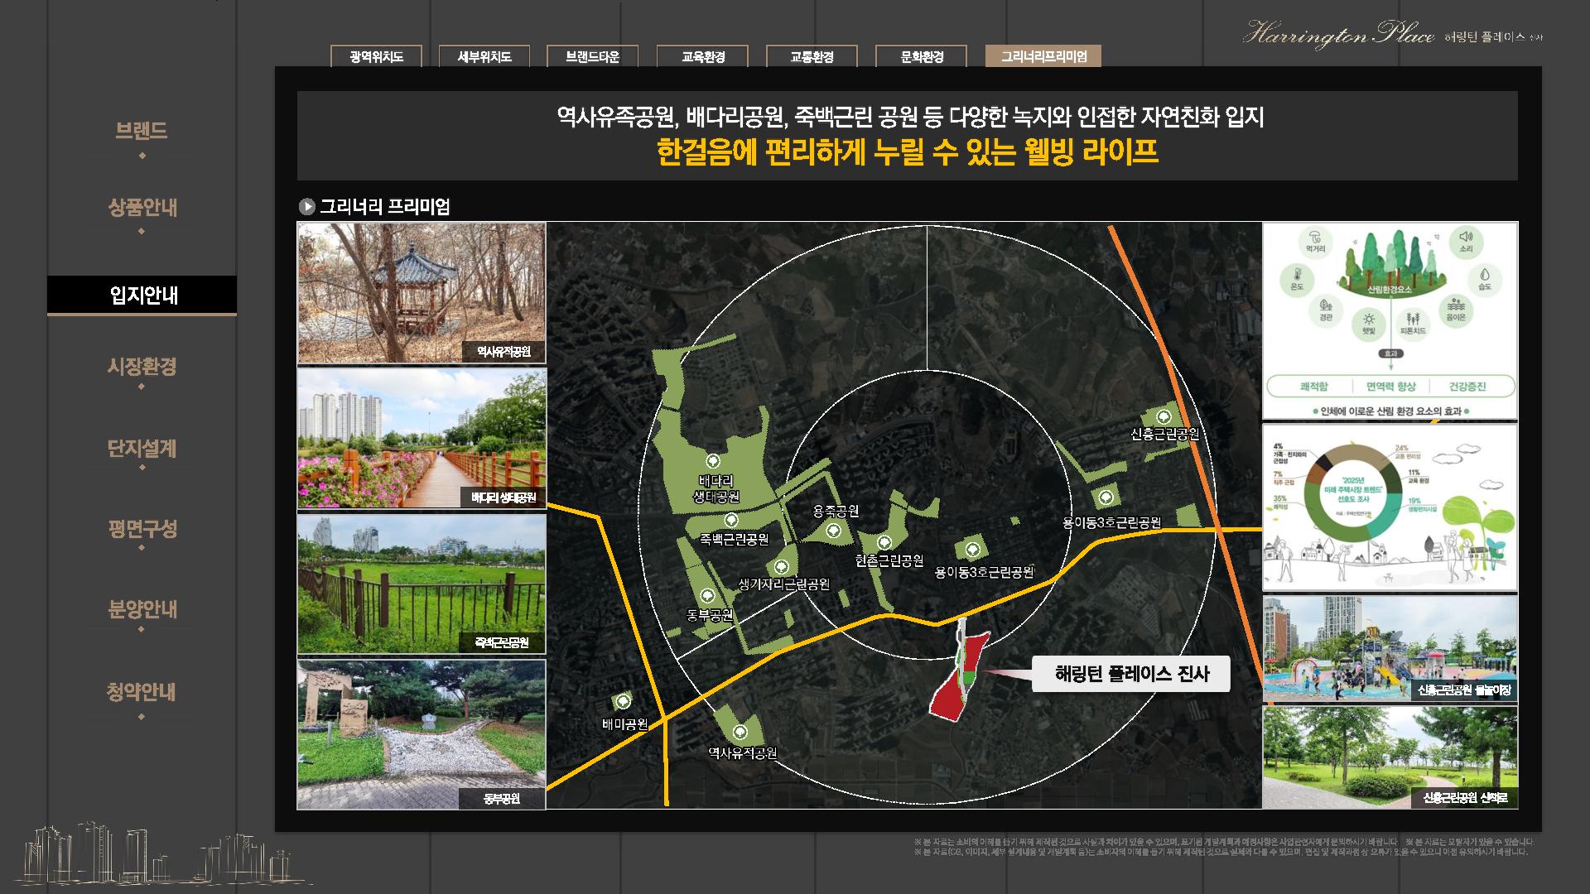Viewport: 1590px width, 894px height.
Task: Select 입지안내 sidebar item
Action: (x=142, y=295)
